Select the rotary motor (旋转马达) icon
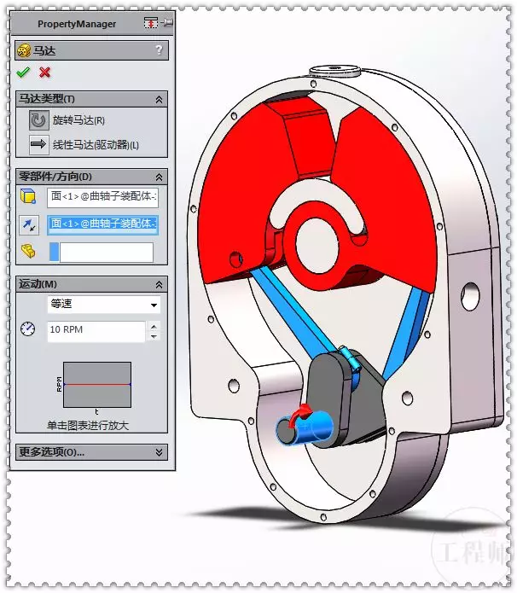The image size is (517, 593). (x=39, y=120)
